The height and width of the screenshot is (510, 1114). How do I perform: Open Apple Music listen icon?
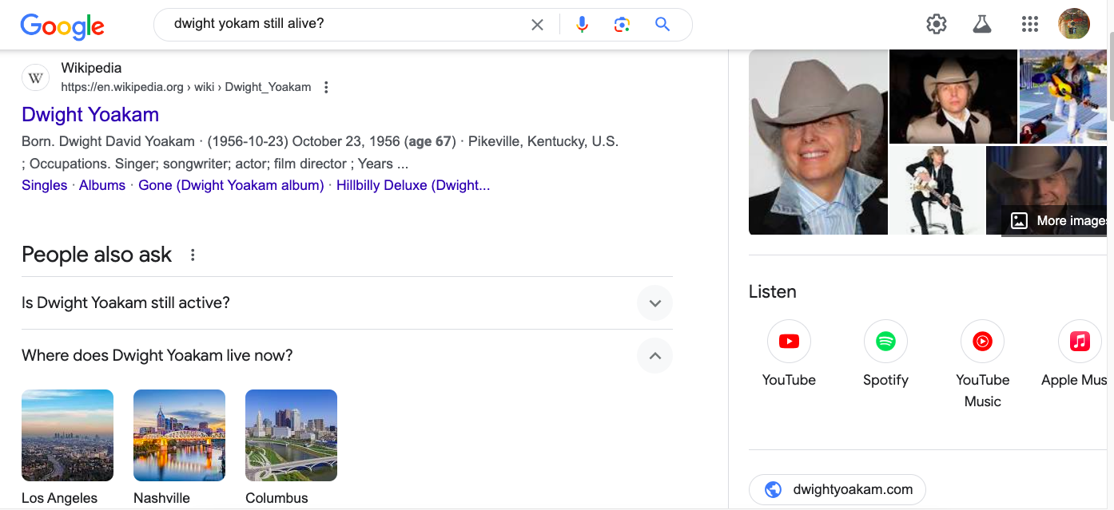[x=1080, y=342]
